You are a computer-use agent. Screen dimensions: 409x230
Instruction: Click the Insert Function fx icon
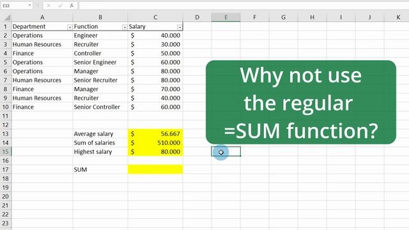click(72, 6)
